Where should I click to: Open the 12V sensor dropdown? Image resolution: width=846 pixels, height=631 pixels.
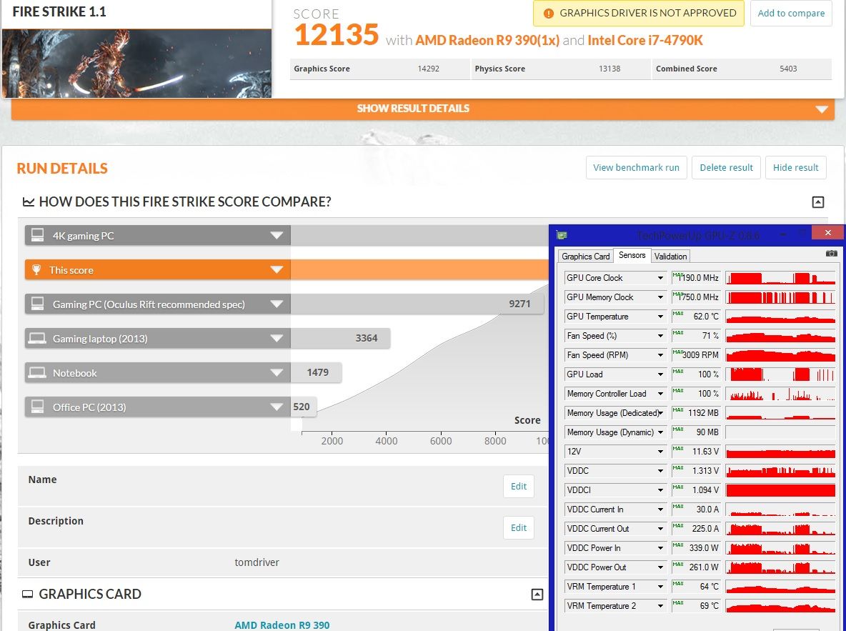[x=660, y=452]
